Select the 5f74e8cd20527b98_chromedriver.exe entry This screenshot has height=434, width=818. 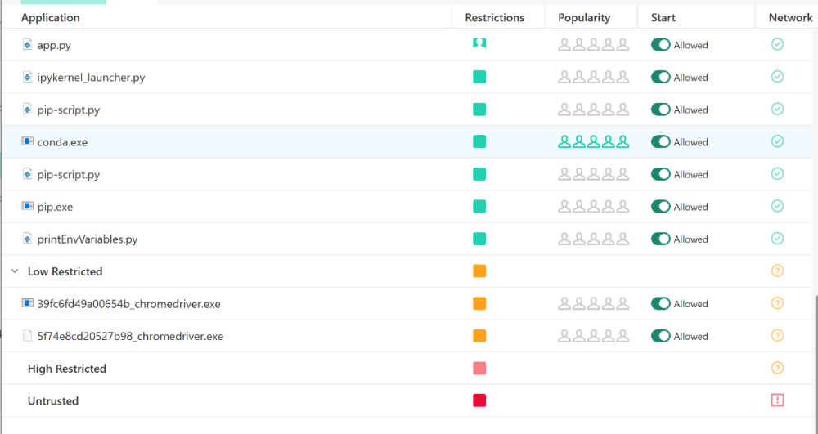[x=129, y=336]
